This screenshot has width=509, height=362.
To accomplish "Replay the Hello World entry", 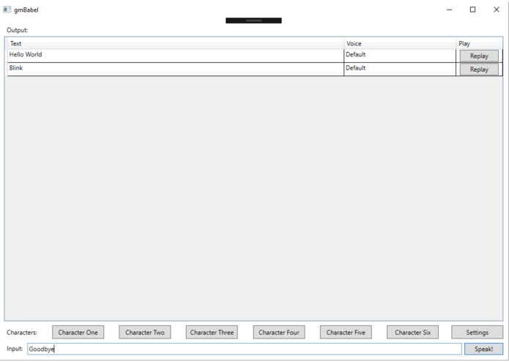I will tap(479, 56).
